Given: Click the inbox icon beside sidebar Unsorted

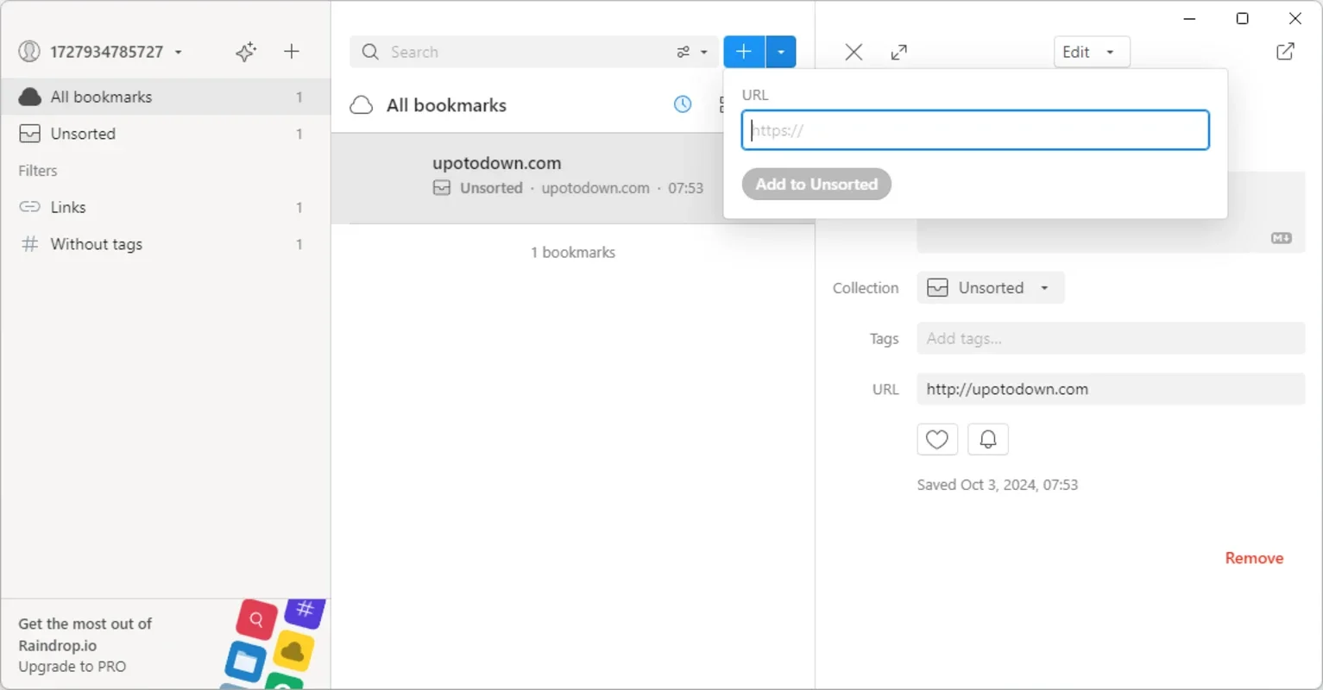Looking at the screenshot, I should click(x=30, y=134).
